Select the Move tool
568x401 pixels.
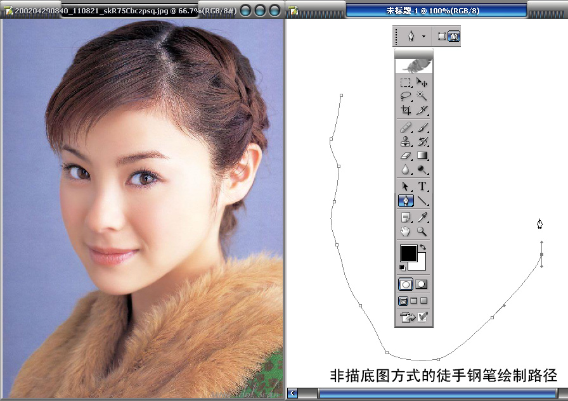(x=422, y=82)
